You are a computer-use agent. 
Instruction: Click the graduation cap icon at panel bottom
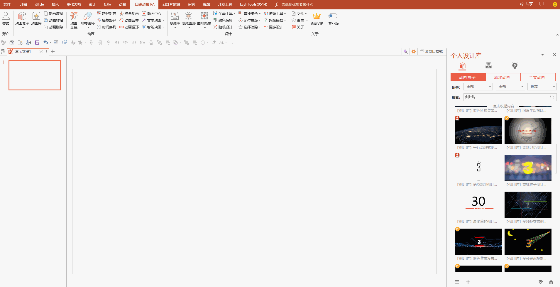(x=541, y=282)
